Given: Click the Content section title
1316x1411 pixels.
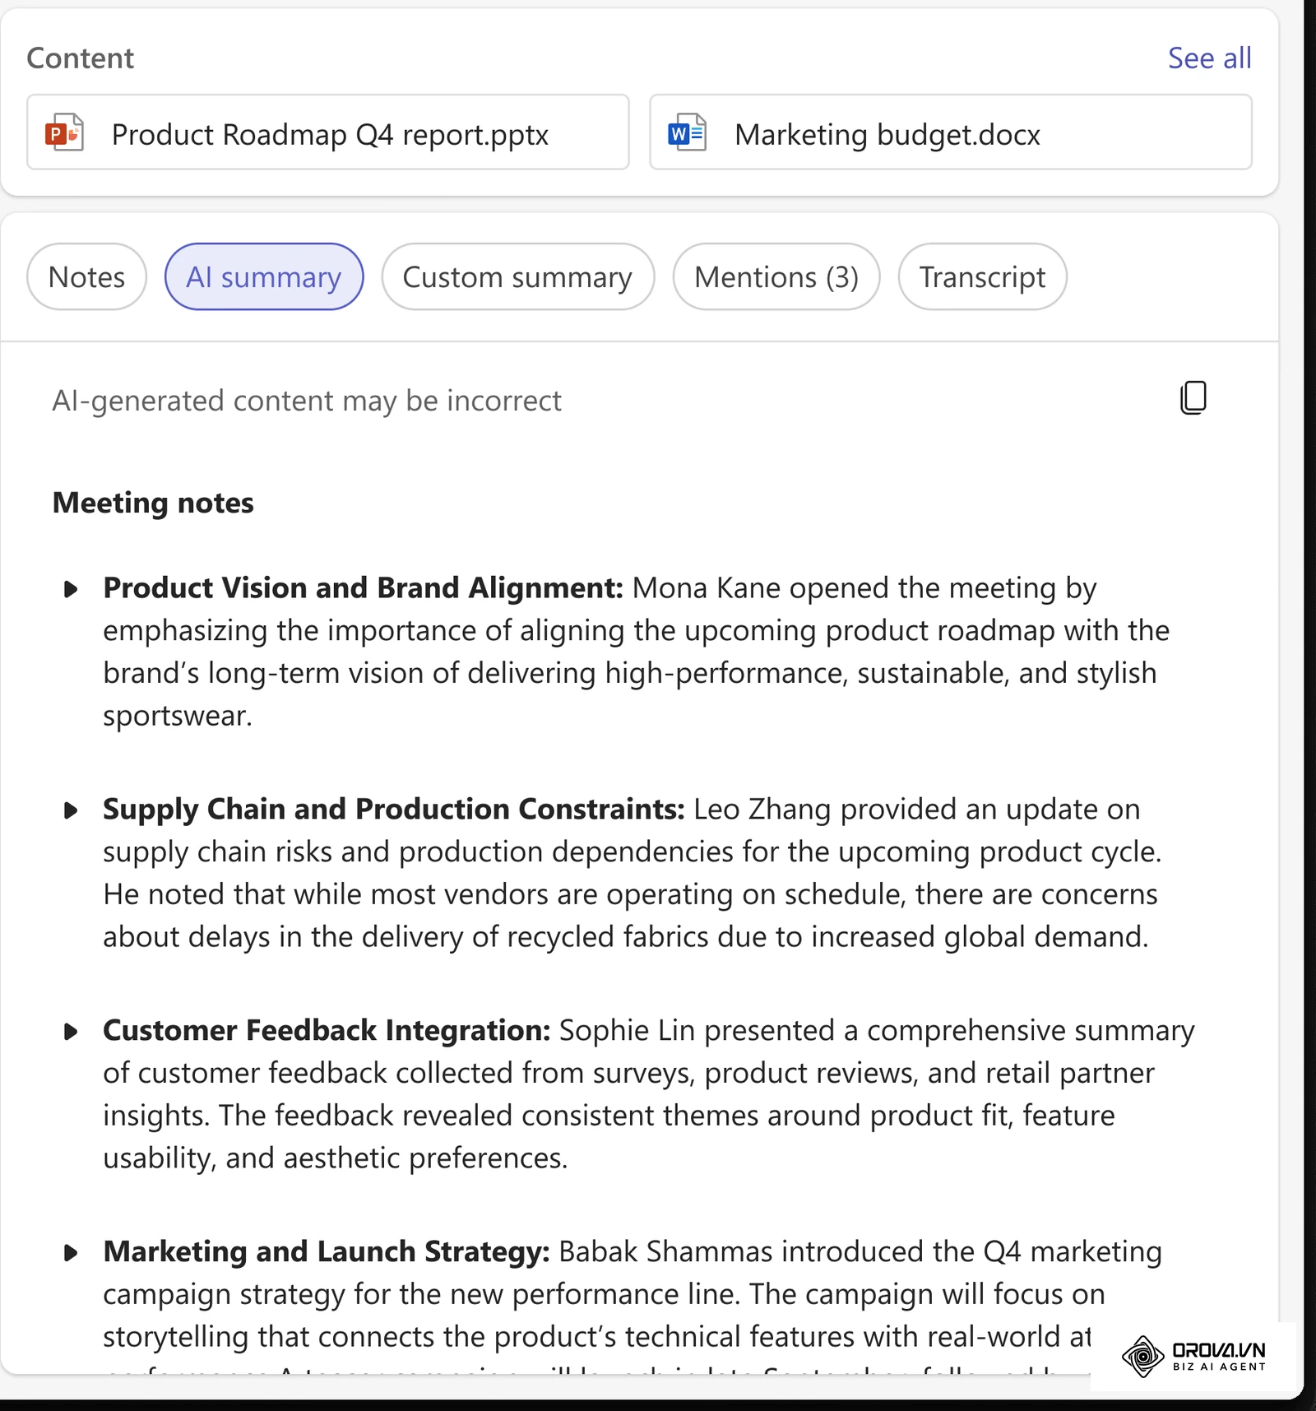Looking at the screenshot, I should point(80,58).
